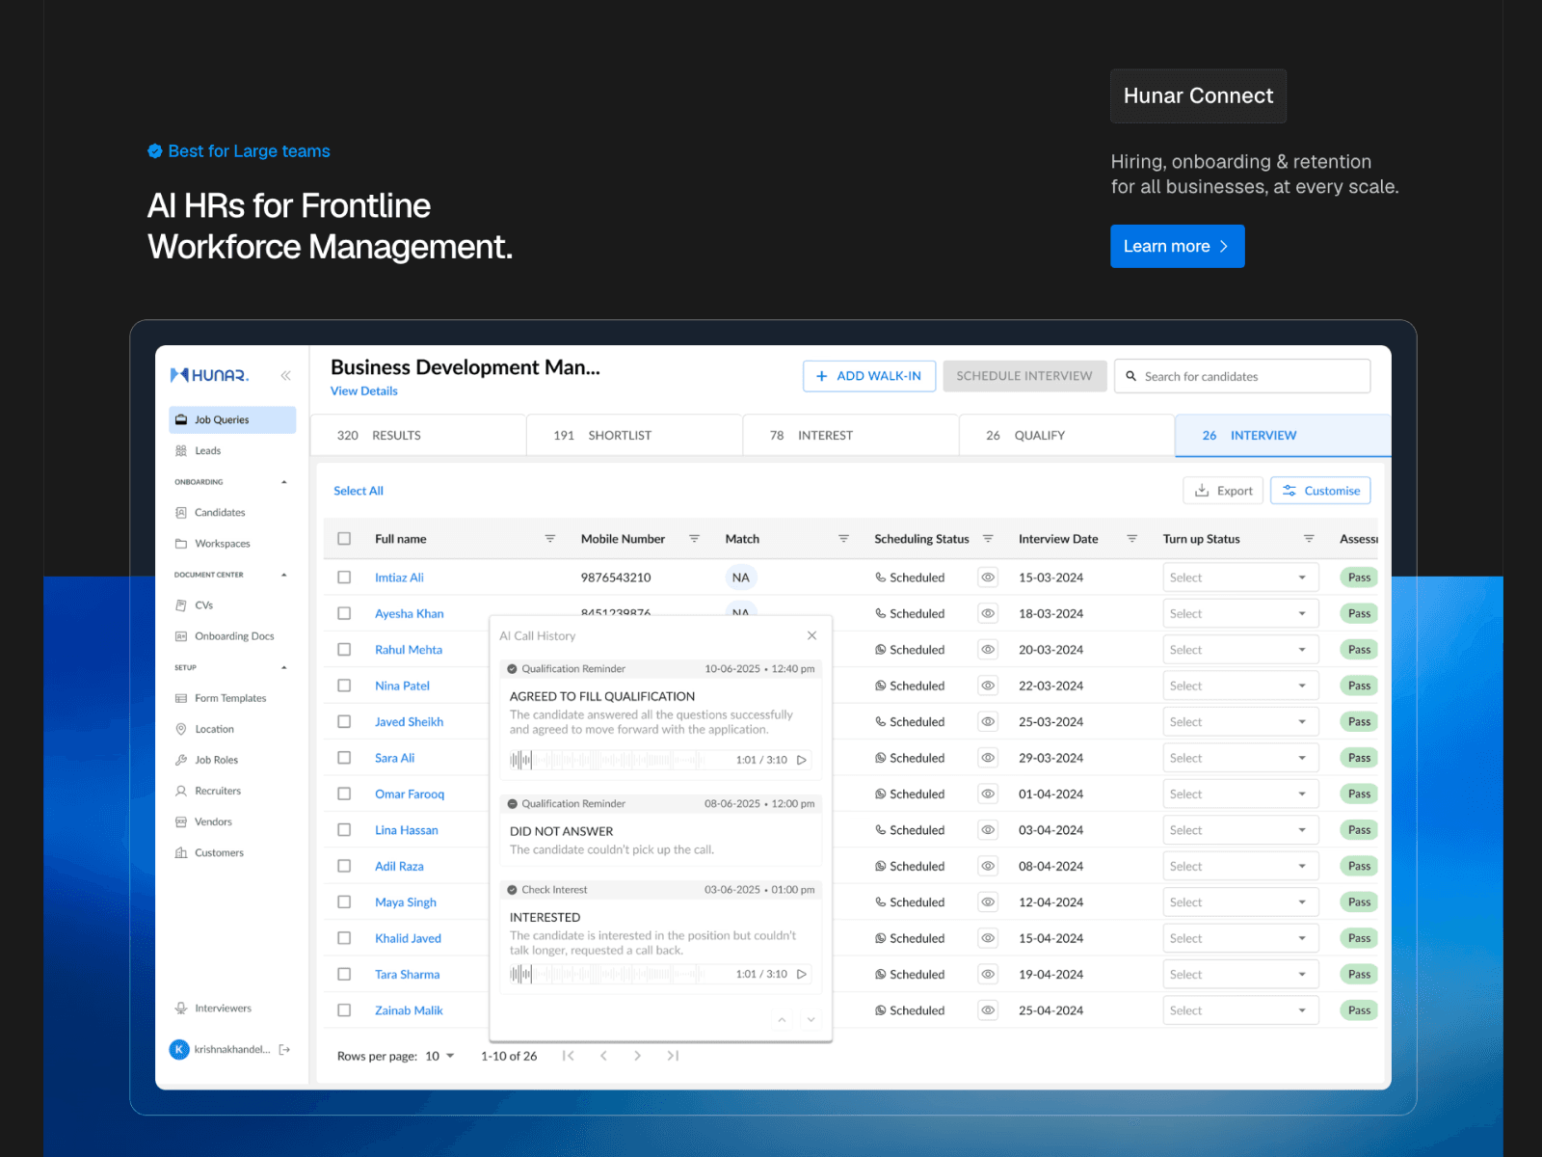
Task: Click the logout icon beside krishnakhandel
Action: [x=284, y=1049]
